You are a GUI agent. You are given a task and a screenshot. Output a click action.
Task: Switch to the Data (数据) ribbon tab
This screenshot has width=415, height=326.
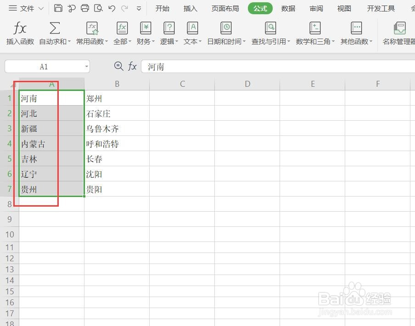(288, 8)
